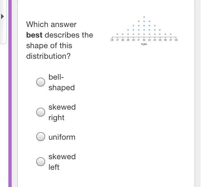Click the 'skewed left' answer label text

62,162
